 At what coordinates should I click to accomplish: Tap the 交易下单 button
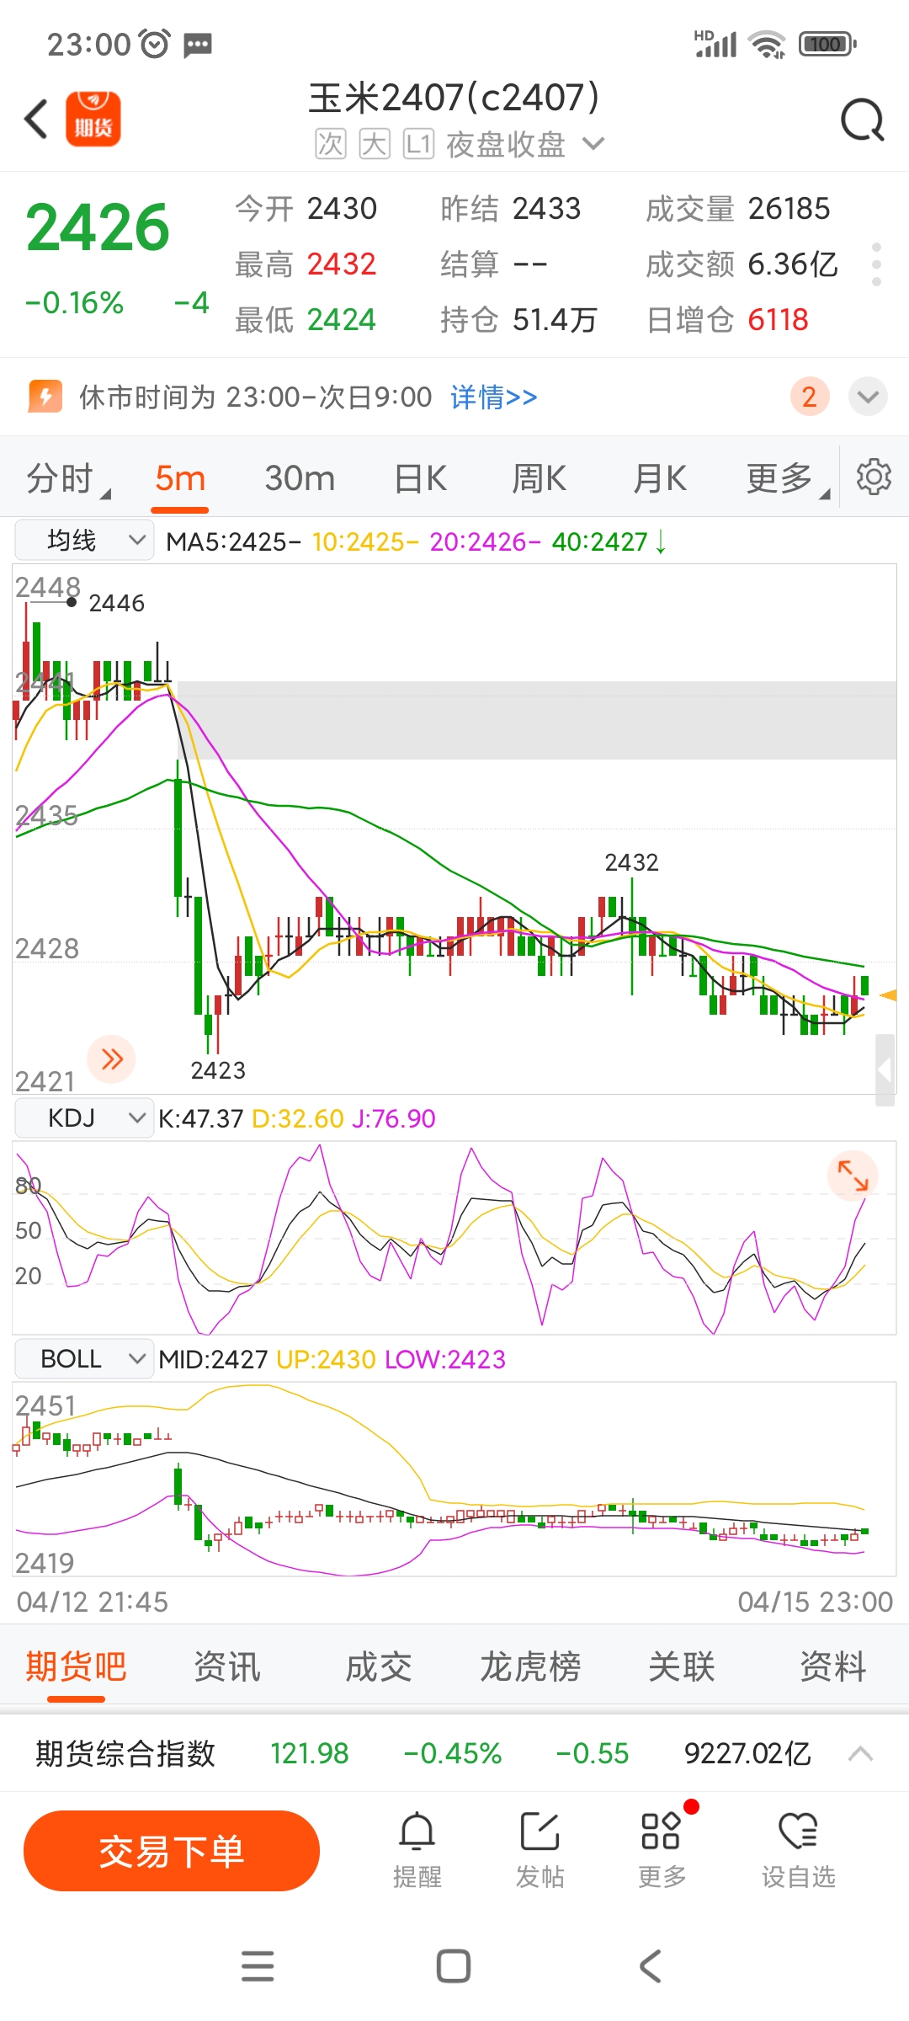172,1850
